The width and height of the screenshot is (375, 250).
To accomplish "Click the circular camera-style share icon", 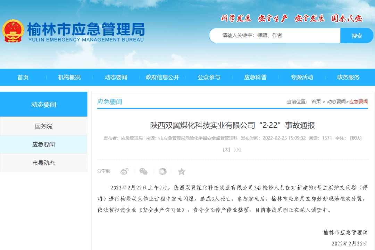I will 162,171.
